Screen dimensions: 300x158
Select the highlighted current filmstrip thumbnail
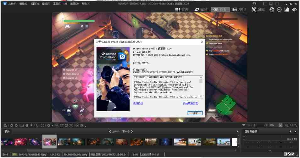point(49,142)
